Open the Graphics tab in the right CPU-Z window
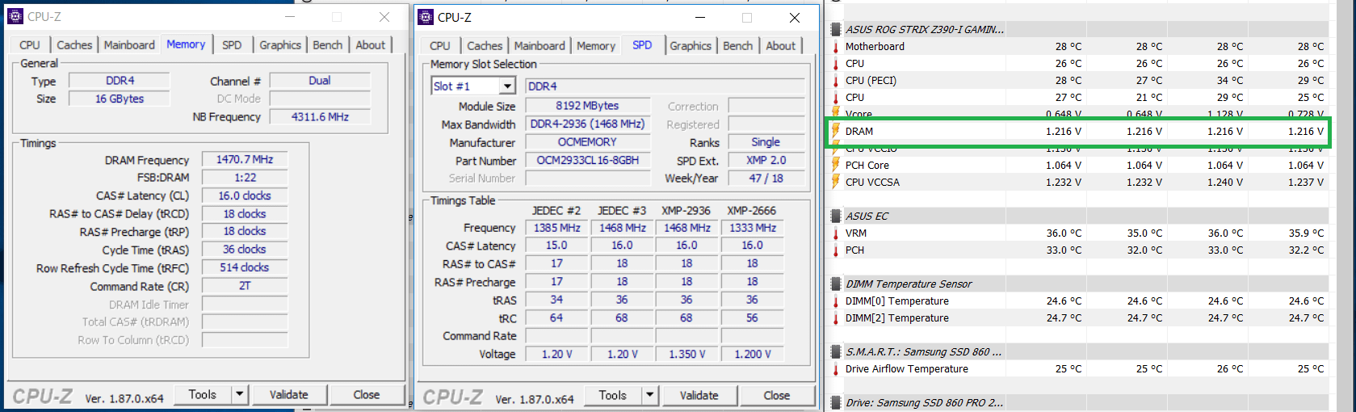Image resolution: width=1356 pixels, height=412 pixels. (691, 46)
